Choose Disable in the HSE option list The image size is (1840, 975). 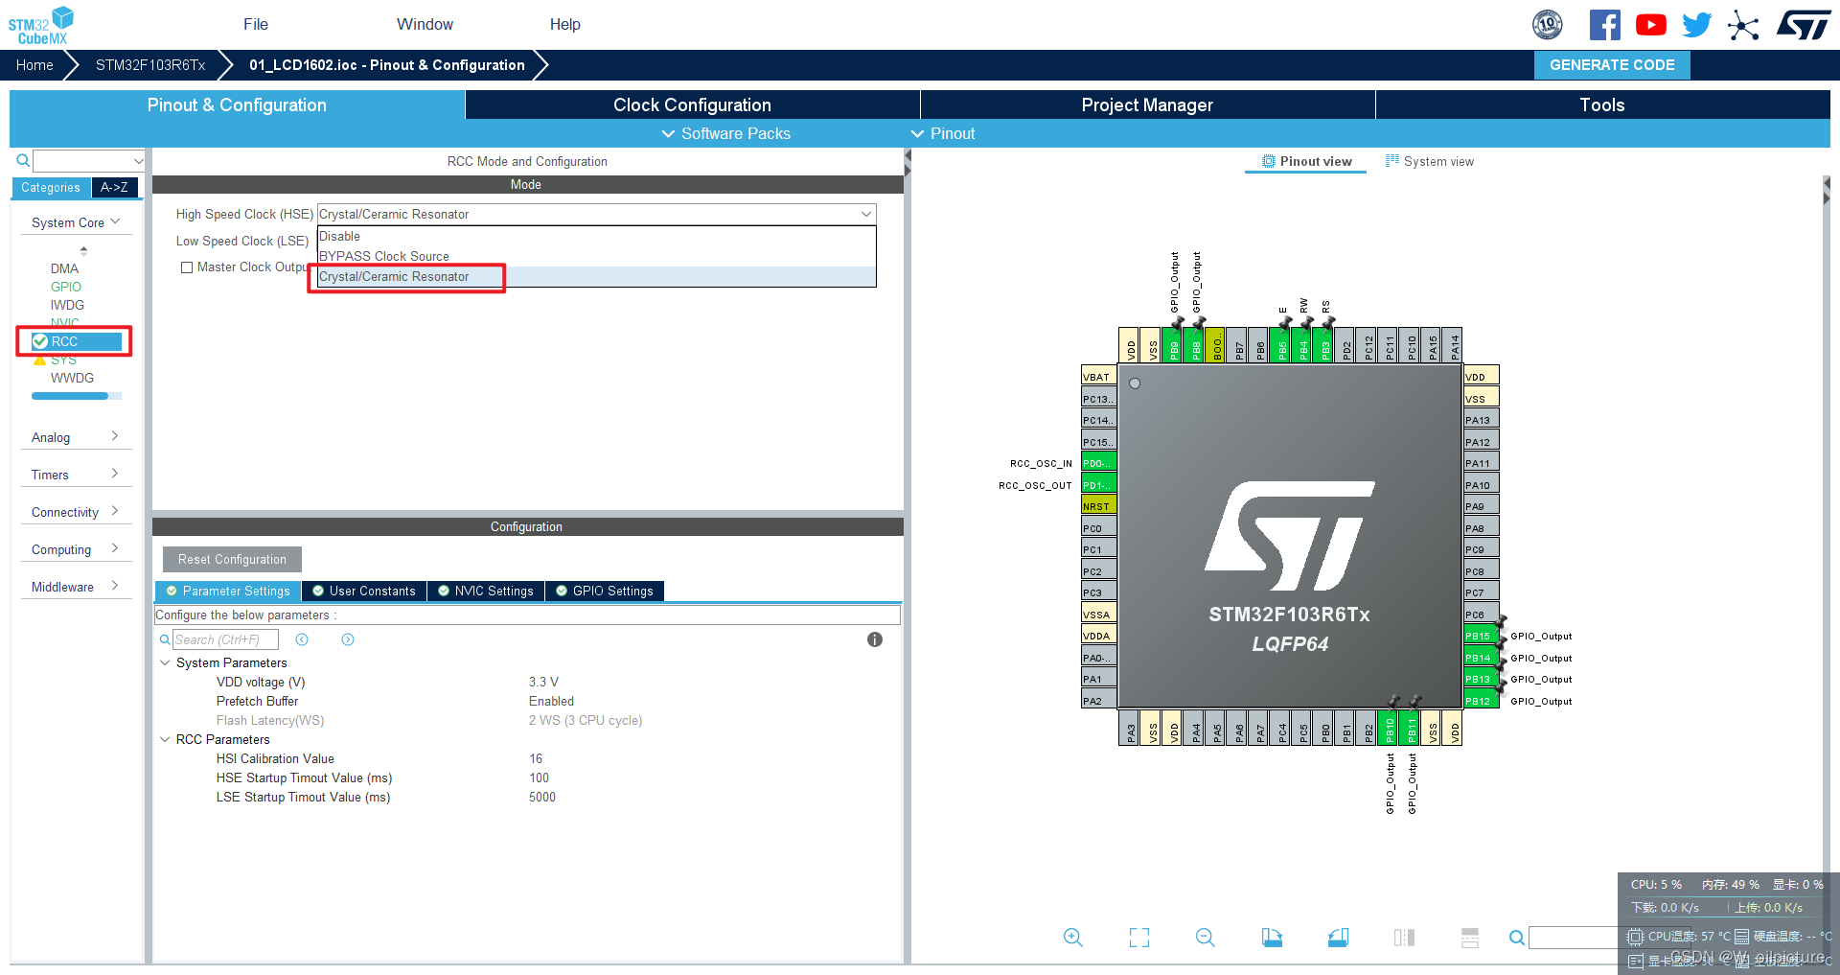597,236
